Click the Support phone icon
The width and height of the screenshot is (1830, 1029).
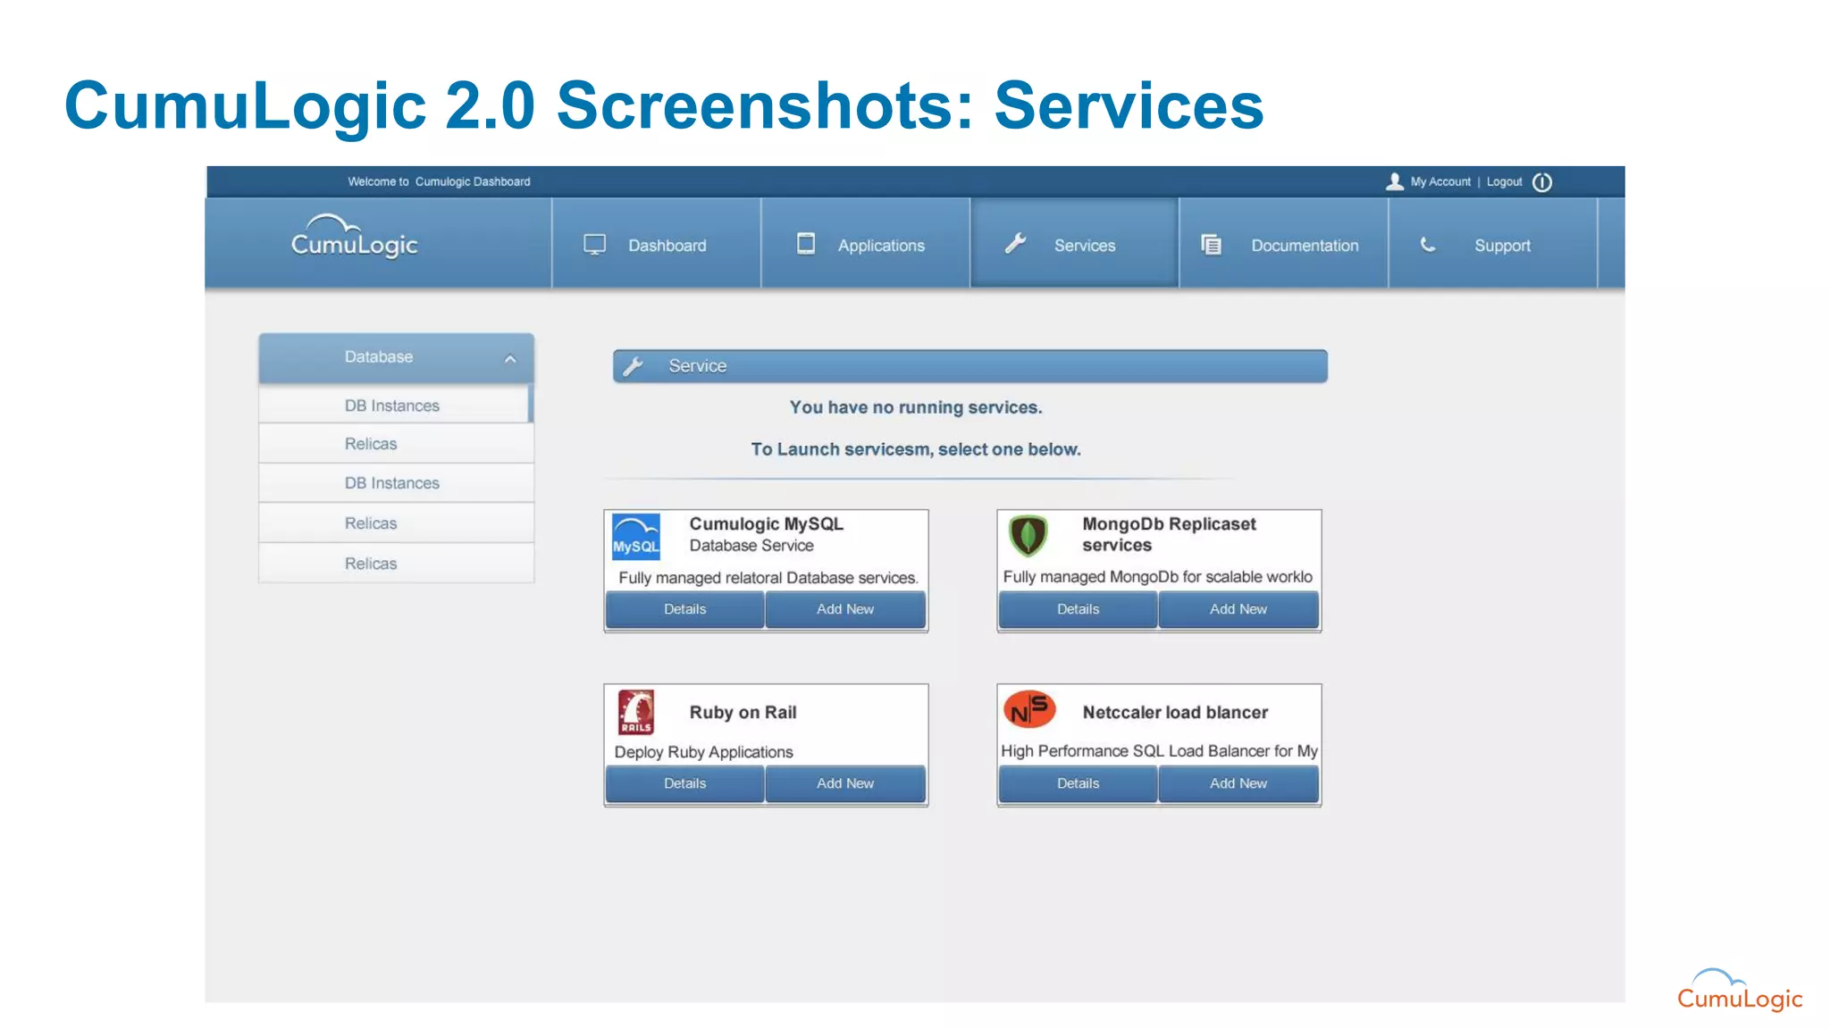tap(1428, 244)
